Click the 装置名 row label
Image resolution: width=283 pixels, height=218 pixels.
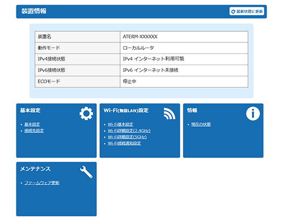[x=45, y=37]
